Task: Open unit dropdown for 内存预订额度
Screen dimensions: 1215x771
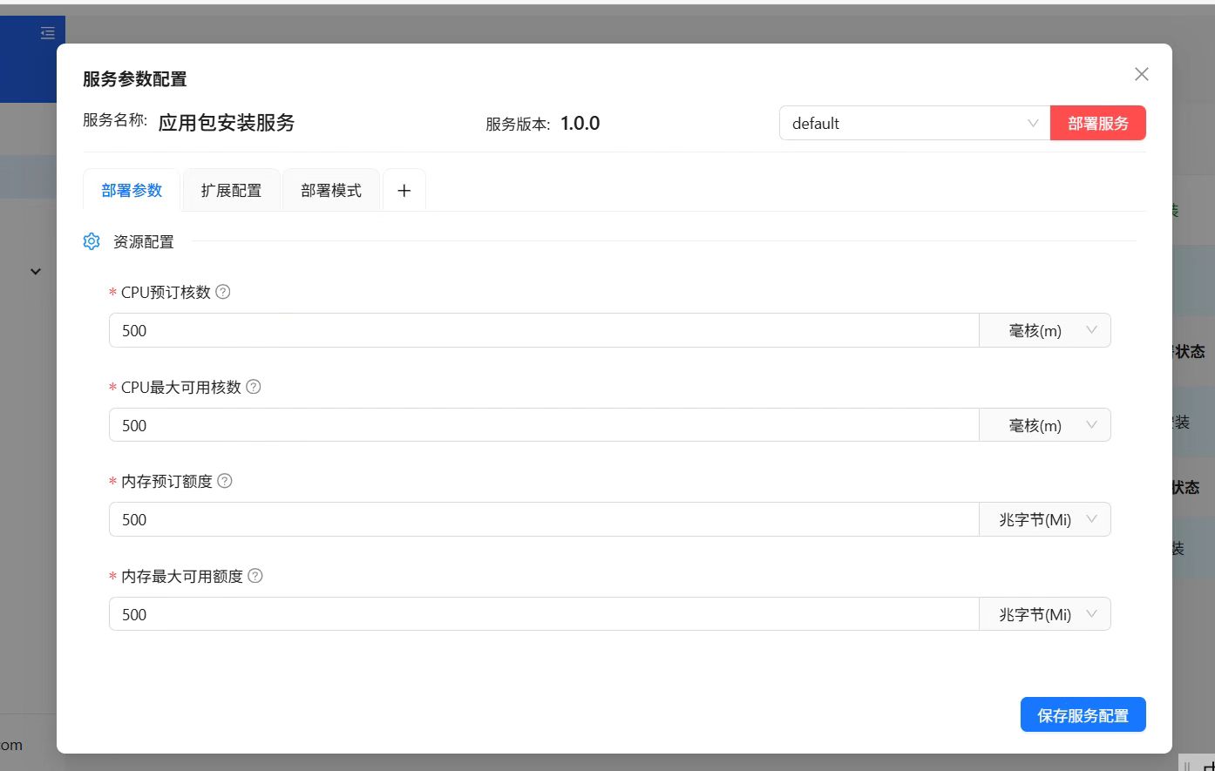Action: (x=1045, y=519)
